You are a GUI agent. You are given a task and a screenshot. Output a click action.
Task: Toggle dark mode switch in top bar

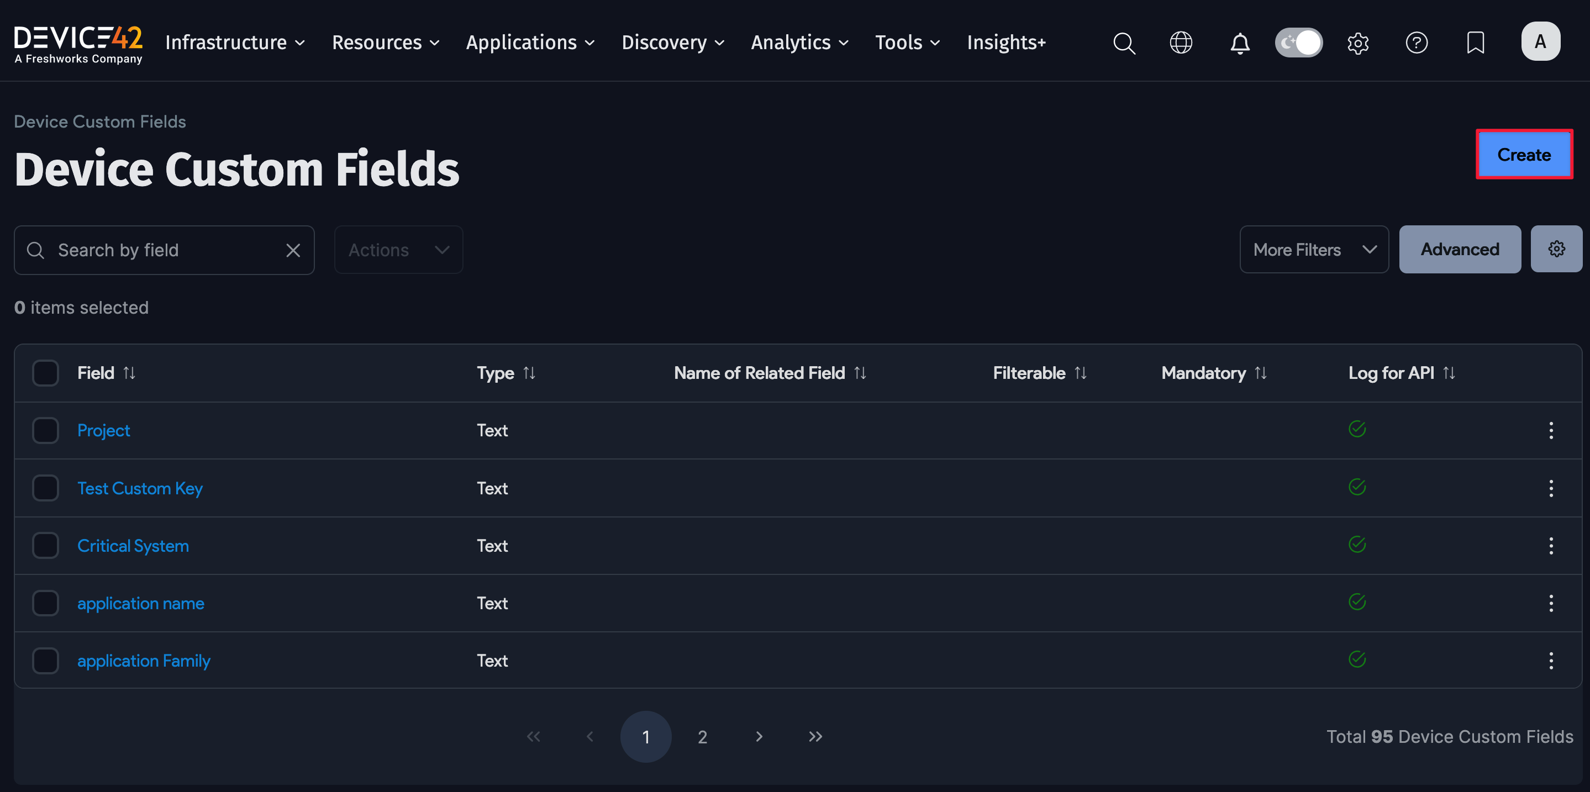[1299, 42]
